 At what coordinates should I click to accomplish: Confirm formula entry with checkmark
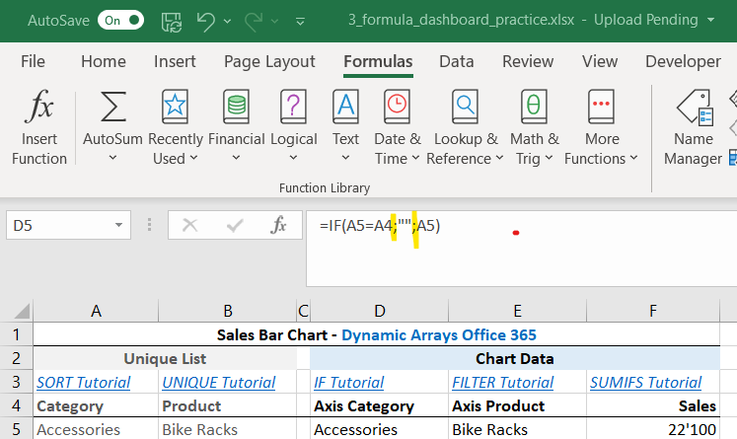tap(235, 226)
